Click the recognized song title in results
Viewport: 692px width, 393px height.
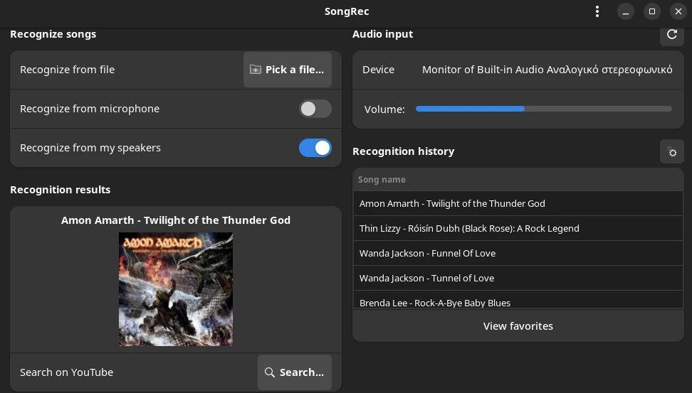[x=176, y=220]
